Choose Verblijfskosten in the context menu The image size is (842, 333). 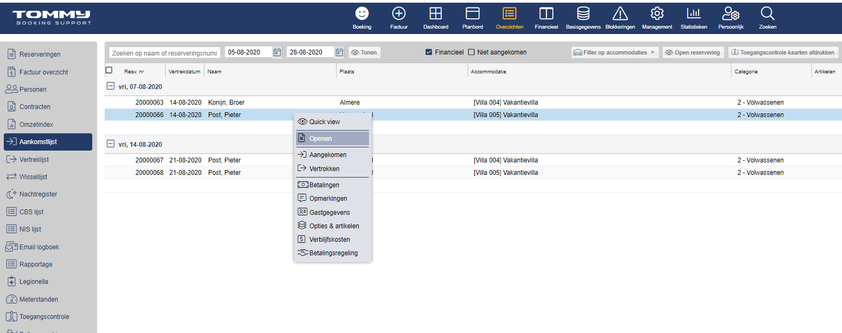(x=332, y=240)
